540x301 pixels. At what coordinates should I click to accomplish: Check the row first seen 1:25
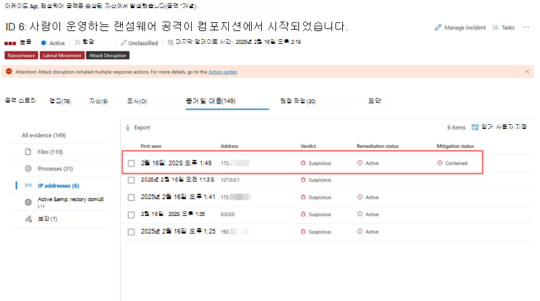coord(131,231)
